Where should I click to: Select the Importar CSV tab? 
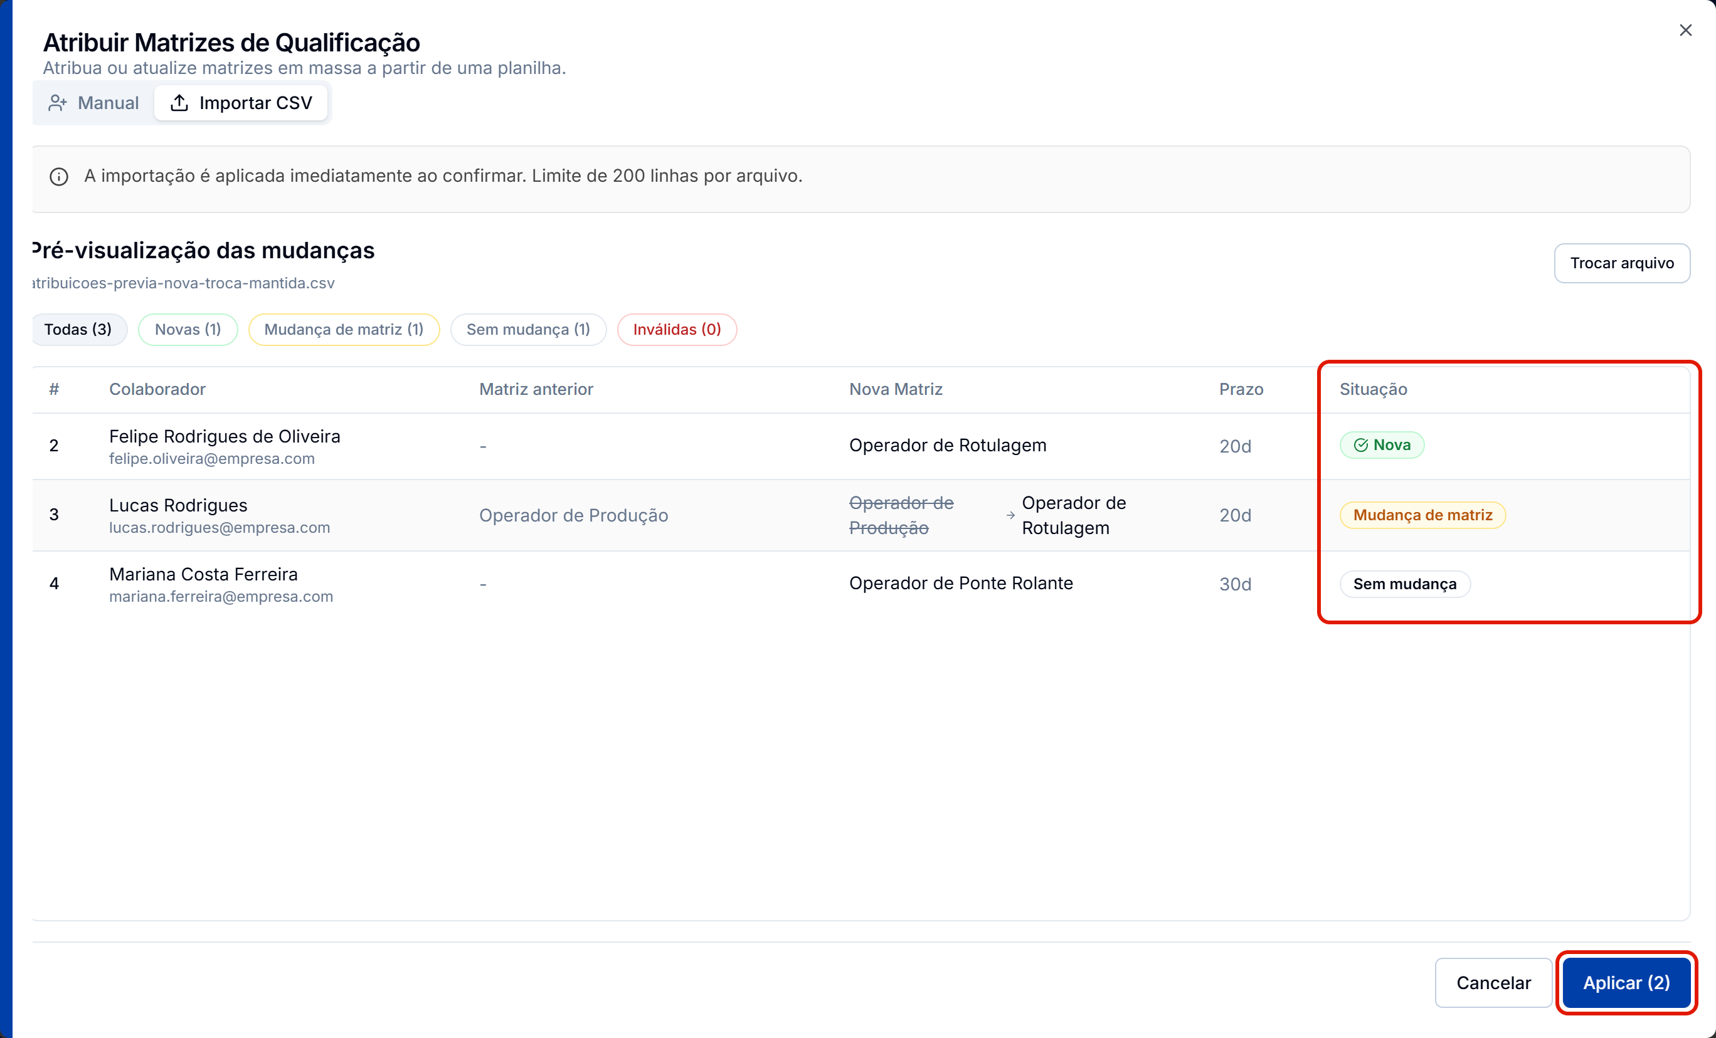(241, 103)
